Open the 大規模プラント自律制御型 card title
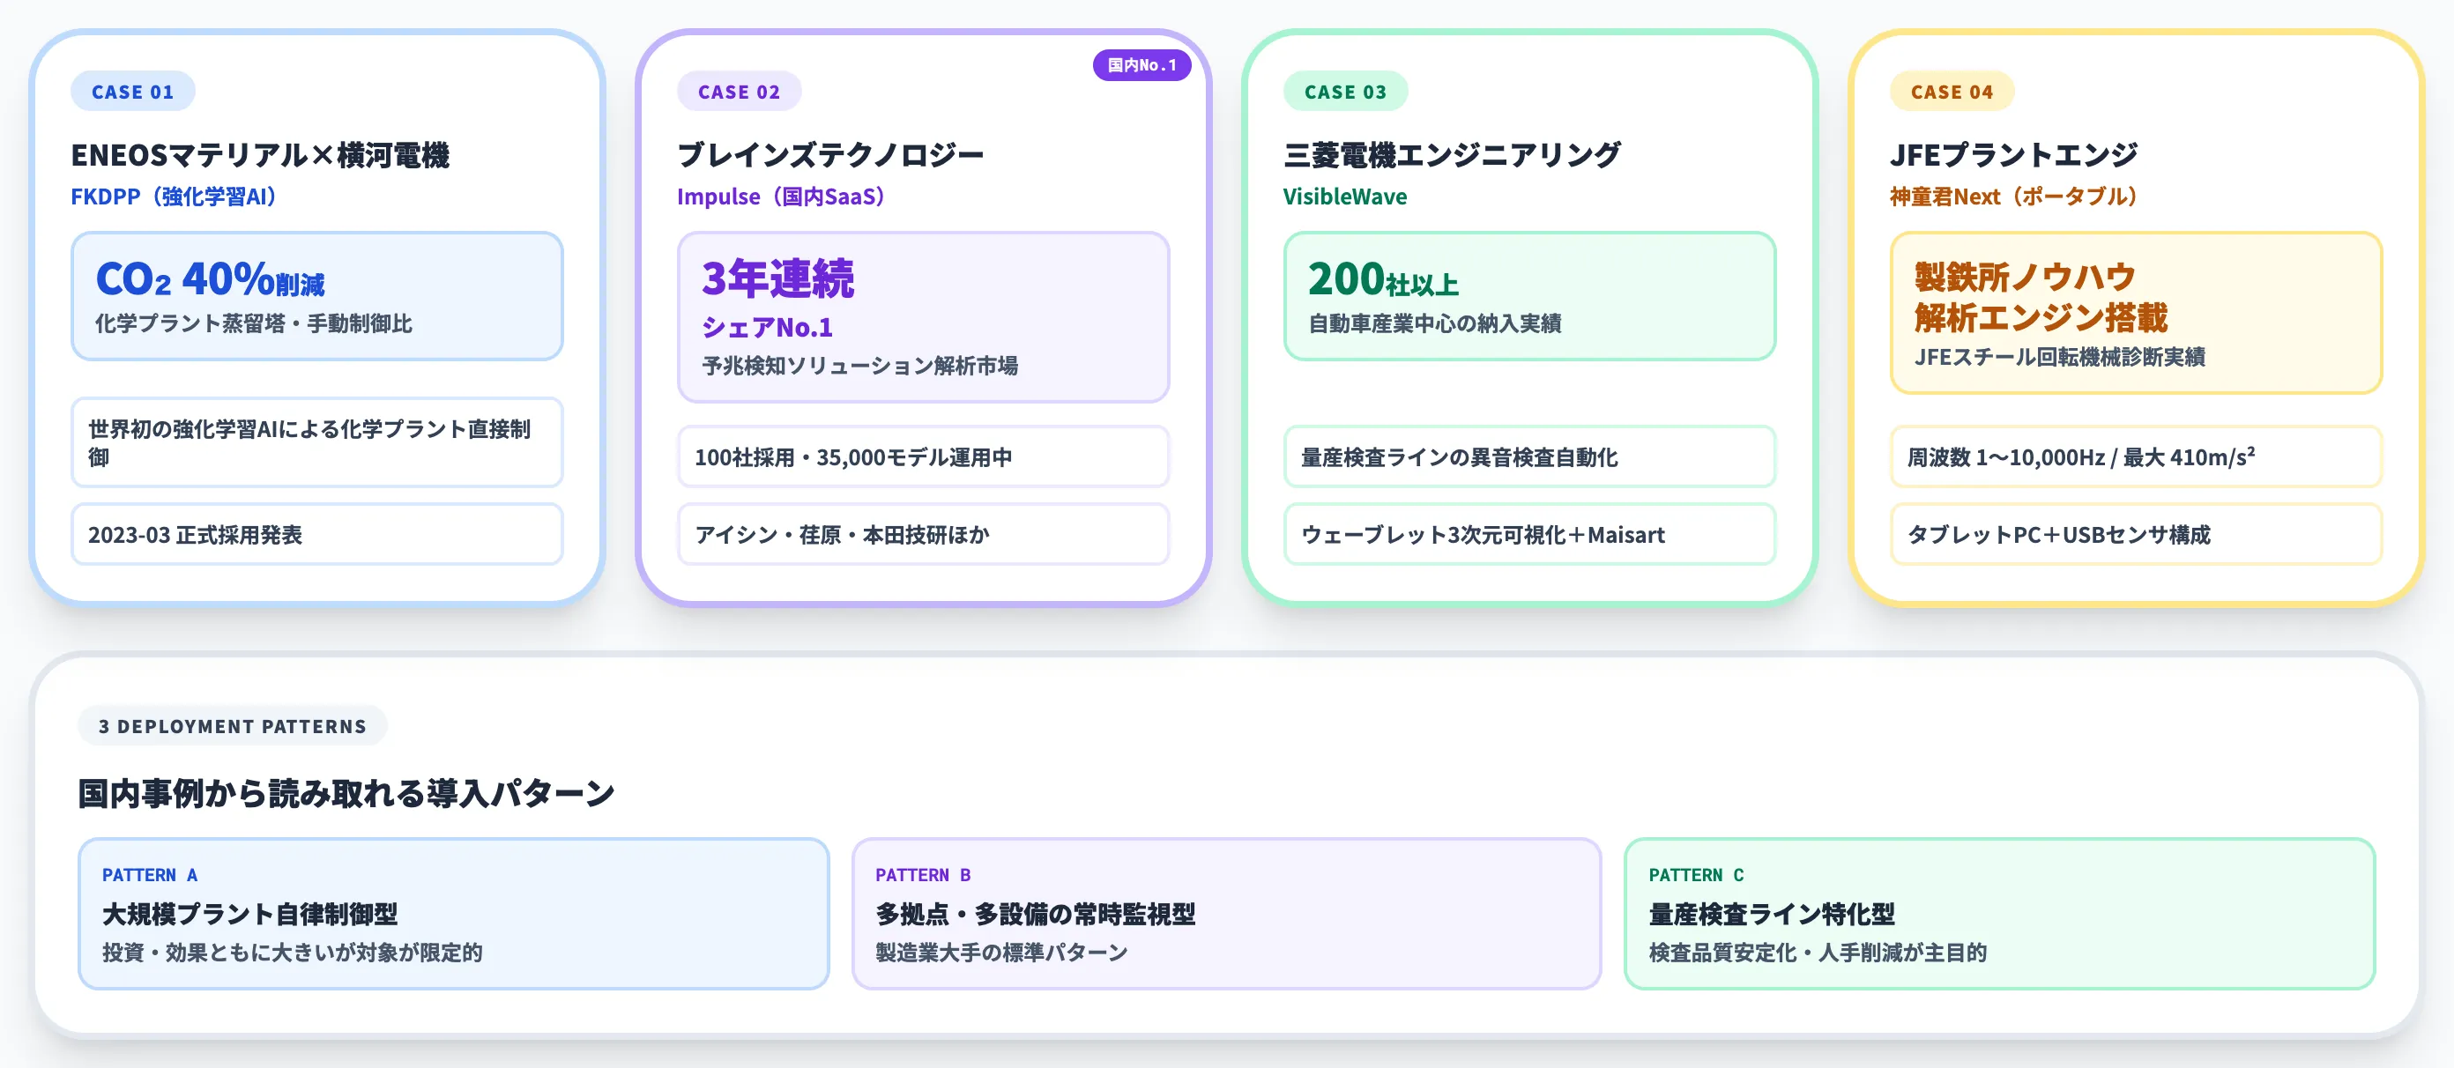This screenshot has width=2454, height=1068. click(249, 914)
